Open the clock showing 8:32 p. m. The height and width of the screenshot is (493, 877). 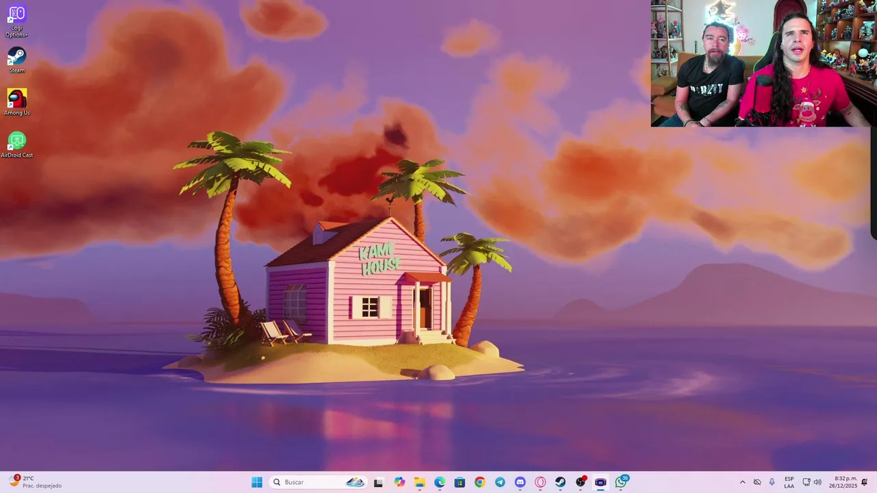pyautogui.click(x=843, y=482)
